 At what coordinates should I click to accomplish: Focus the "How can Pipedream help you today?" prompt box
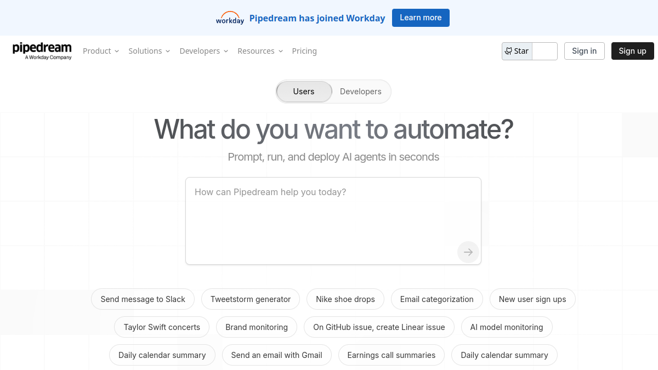[x=333, y=221]
